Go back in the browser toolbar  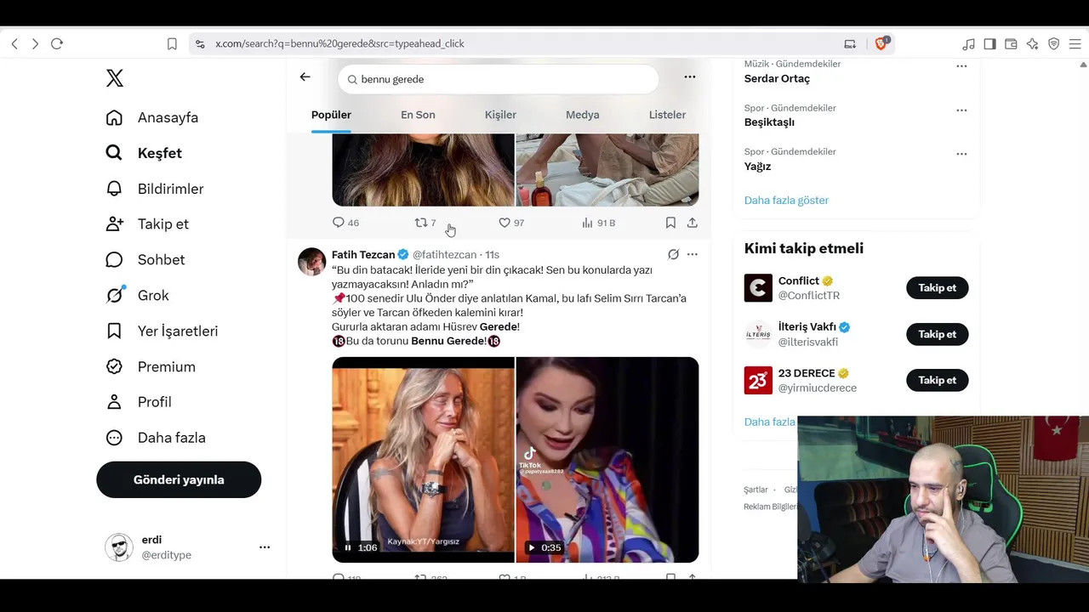click(14, 43)
